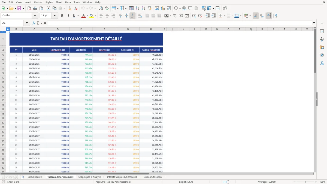Open the Format menu
This screenshot has width=327, height=184.
pos(38,2)
